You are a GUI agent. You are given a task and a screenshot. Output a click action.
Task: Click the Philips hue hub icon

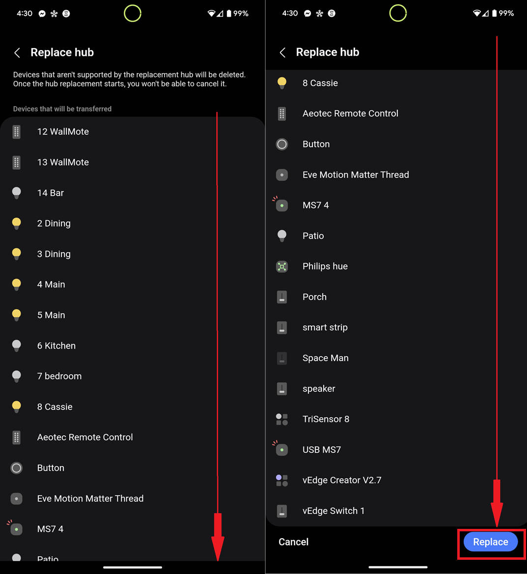[282, 266]
